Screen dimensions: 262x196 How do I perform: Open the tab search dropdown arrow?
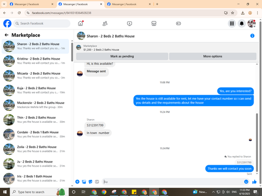[x=4, y=4]
